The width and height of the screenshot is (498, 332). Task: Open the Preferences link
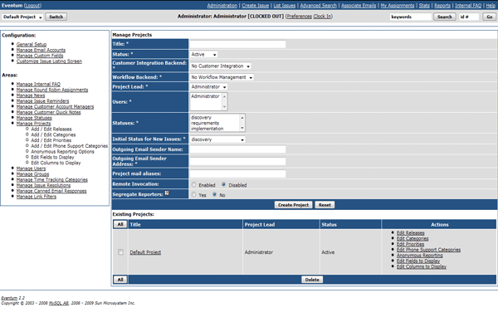coord(299,17)
